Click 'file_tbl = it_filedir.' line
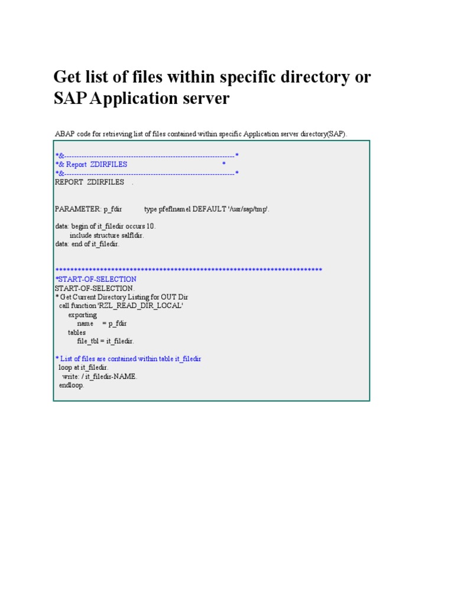The image size is (454, 605). tap(105, 341)
